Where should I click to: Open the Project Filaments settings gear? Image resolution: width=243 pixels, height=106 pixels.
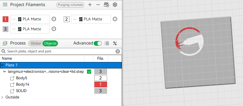[115, 5]
